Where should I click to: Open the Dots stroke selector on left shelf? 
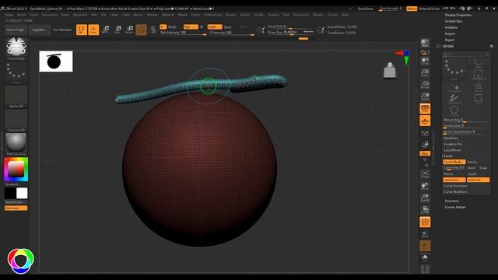click(16, 73)
